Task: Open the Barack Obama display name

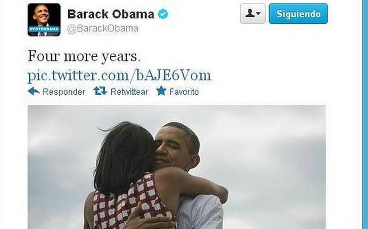Action: point(111,14)
